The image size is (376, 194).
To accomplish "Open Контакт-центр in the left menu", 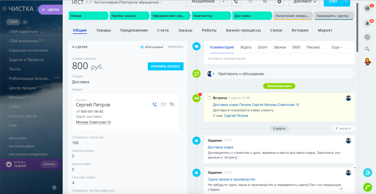I will click(23, 116).
